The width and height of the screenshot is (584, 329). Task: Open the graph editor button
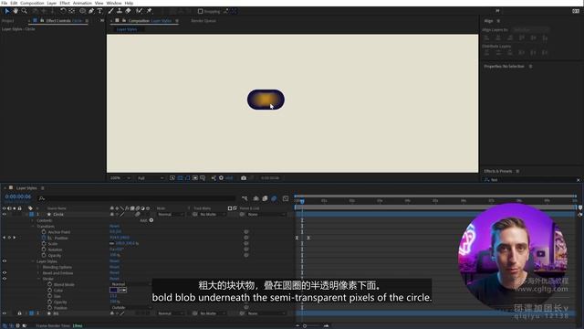[286, 198]
